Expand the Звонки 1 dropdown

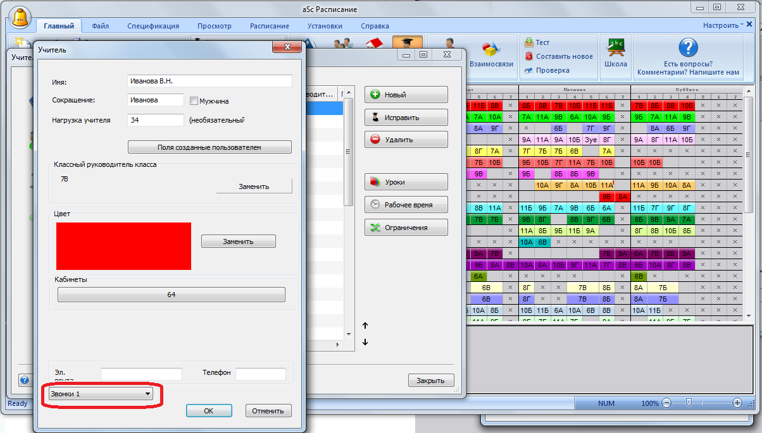click(x=101, y=394)
